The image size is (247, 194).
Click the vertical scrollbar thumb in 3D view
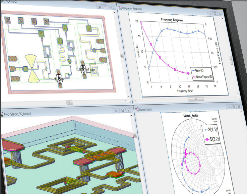(135, 136)
